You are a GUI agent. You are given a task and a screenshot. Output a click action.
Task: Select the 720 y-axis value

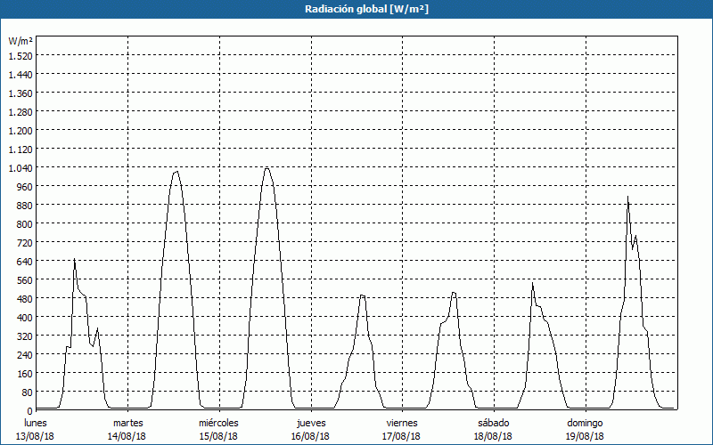[25, 242]
